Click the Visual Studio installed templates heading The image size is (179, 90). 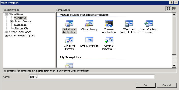pyautogui.click(x=84, y=15)
